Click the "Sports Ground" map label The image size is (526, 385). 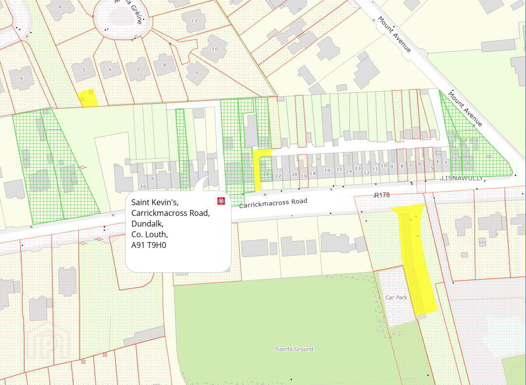coord(294,349)
